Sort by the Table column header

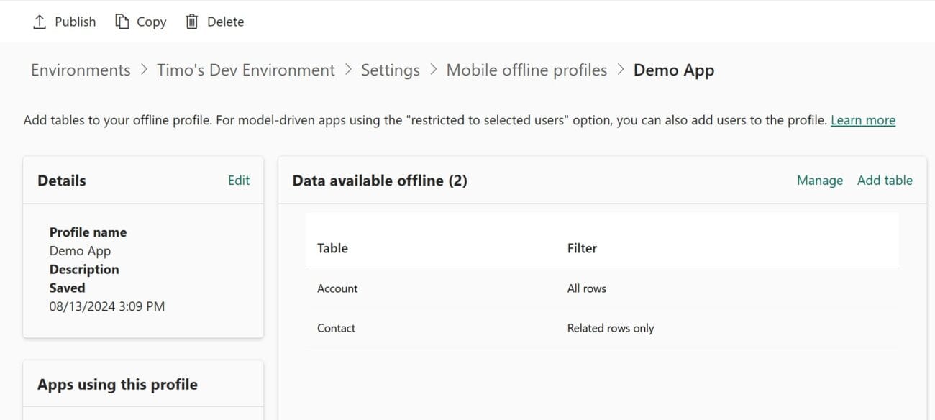[x=332, y=248]
